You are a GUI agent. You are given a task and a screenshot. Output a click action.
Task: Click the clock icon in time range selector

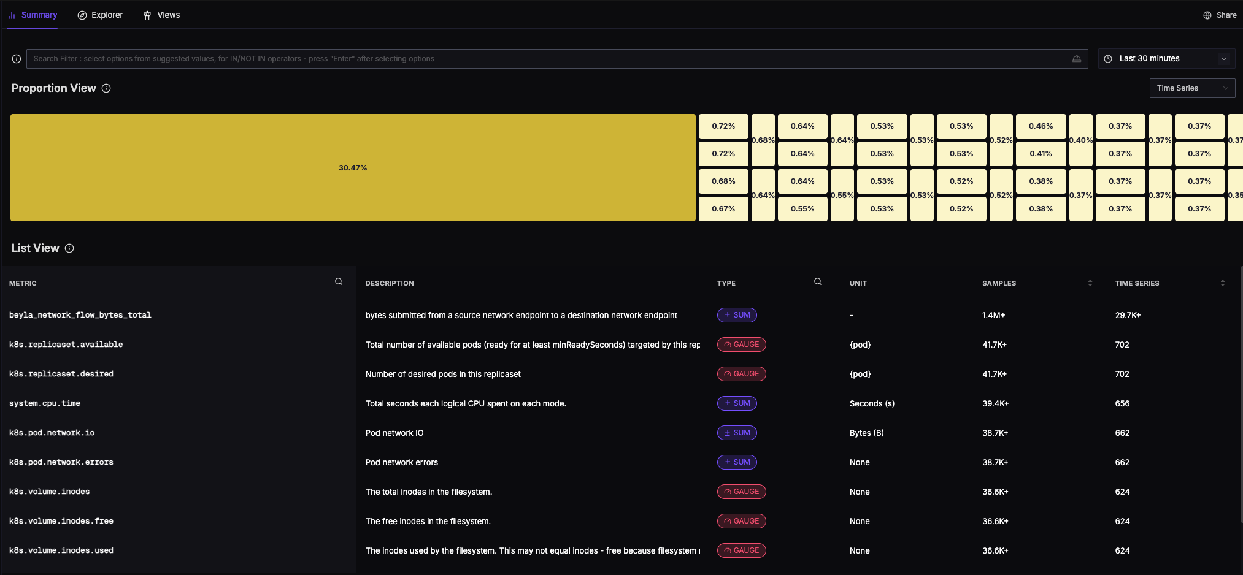(x=1108, y=59)
